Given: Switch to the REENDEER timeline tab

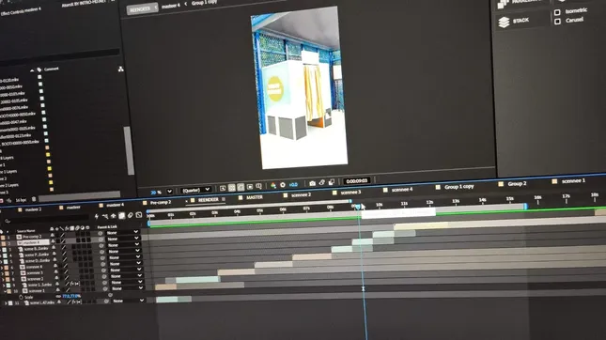Looking at the screenshot, I should [209, 200].
